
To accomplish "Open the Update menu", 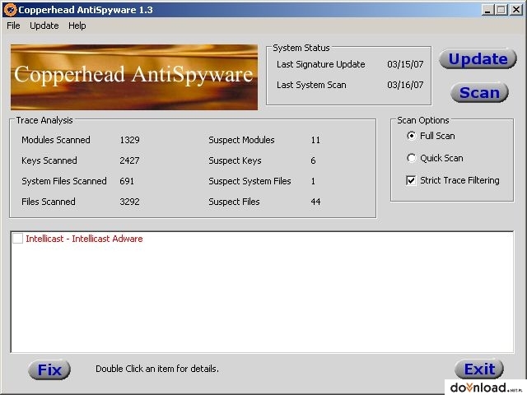I will coord(44,26).
